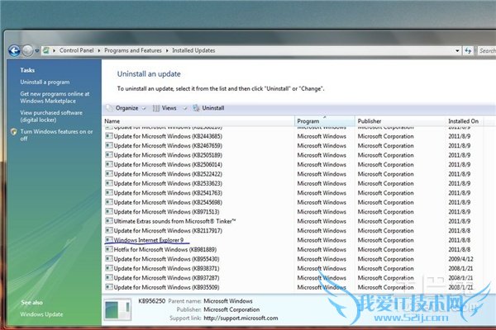Click the update icon beside KB955430

tap(109, 259)
